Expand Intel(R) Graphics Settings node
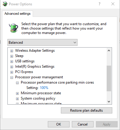120x130 pixels. (12, 67)
